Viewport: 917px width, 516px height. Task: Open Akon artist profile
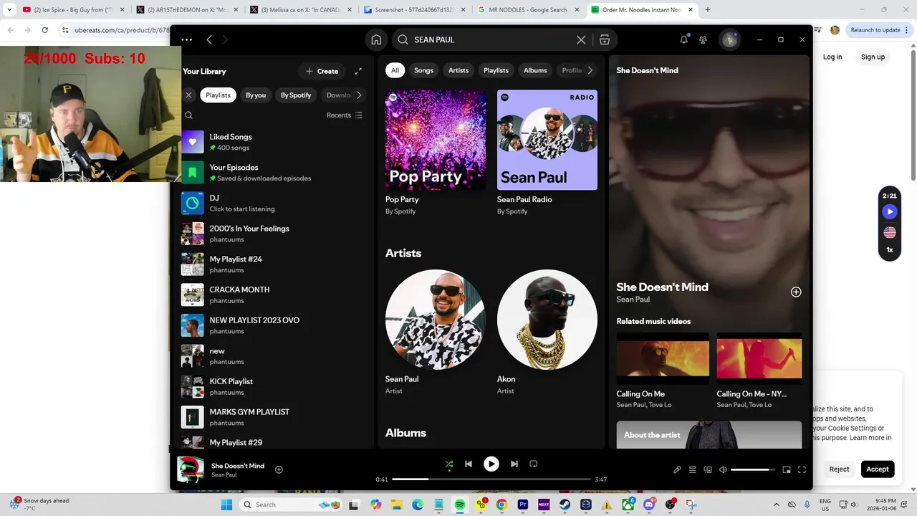(547, 333)
